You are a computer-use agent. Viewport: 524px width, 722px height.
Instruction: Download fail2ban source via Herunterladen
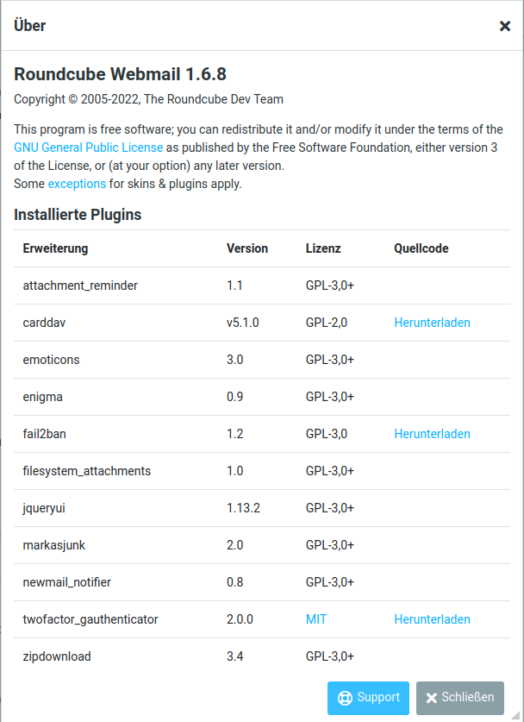432,434
